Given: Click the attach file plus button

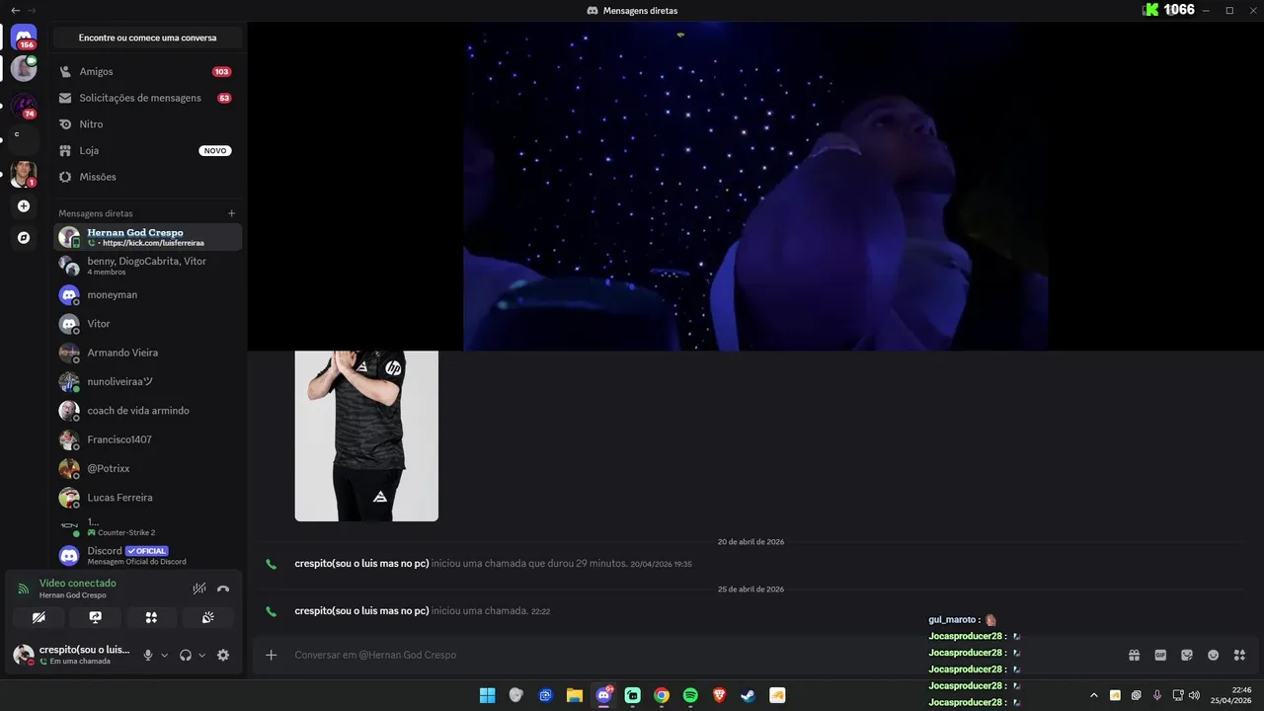Looking at the screenshot, I should tap(272, 655).
